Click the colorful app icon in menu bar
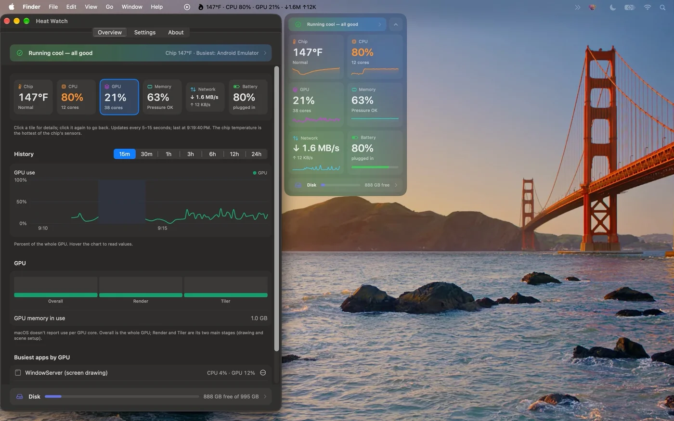This screenshot has height=421, width=674. click(x=593, y=7)
